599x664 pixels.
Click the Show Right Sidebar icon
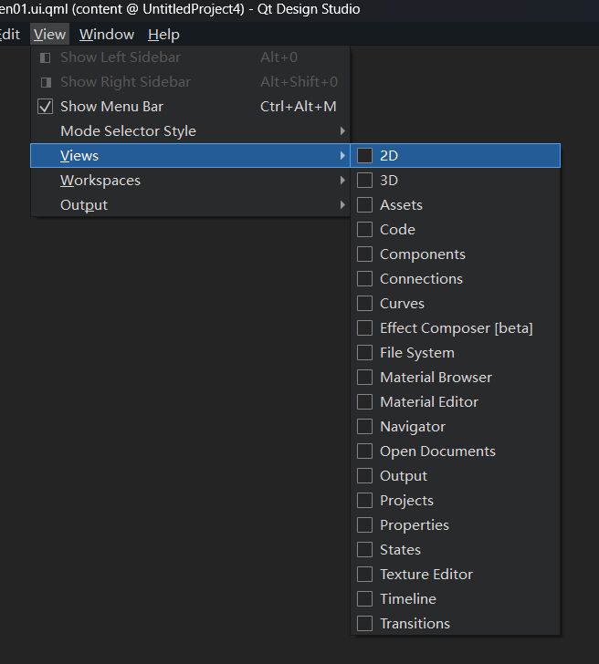tap(46, 82)
